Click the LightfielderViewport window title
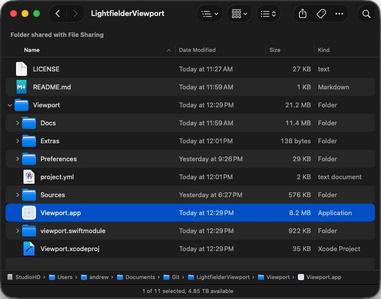Viewport: 381px width, 299px height. (x=127, y=13)
